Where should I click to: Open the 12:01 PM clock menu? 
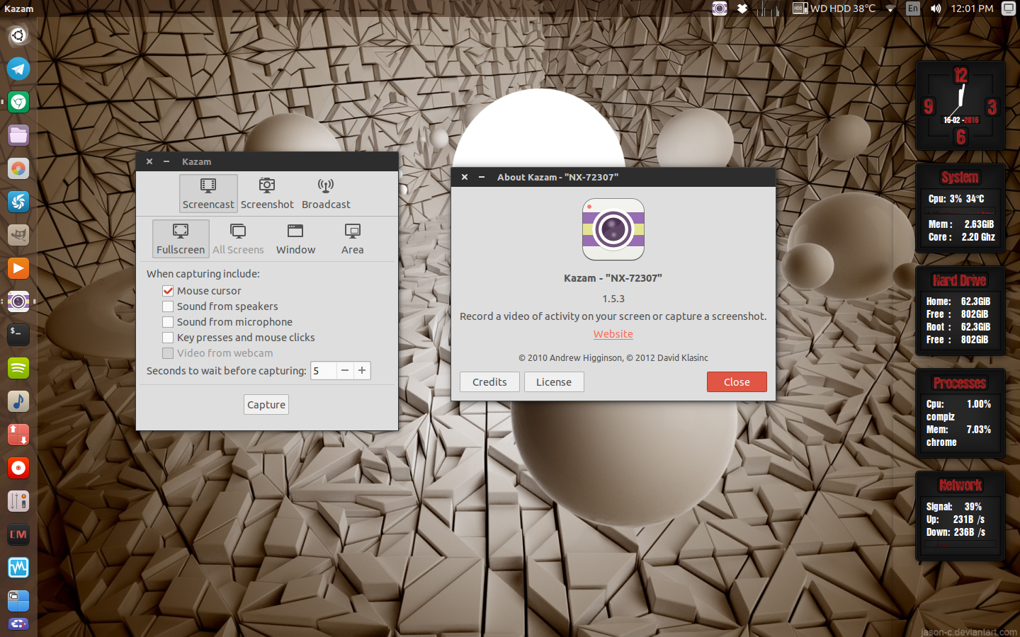coord(972,8)
